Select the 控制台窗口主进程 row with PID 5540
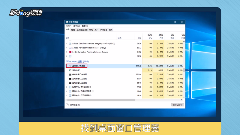 [x=124, y=83]
